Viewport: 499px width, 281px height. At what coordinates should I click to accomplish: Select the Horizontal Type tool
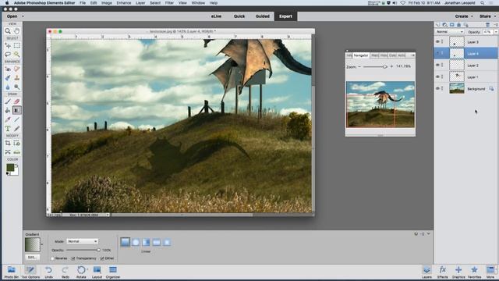(8, 128)
